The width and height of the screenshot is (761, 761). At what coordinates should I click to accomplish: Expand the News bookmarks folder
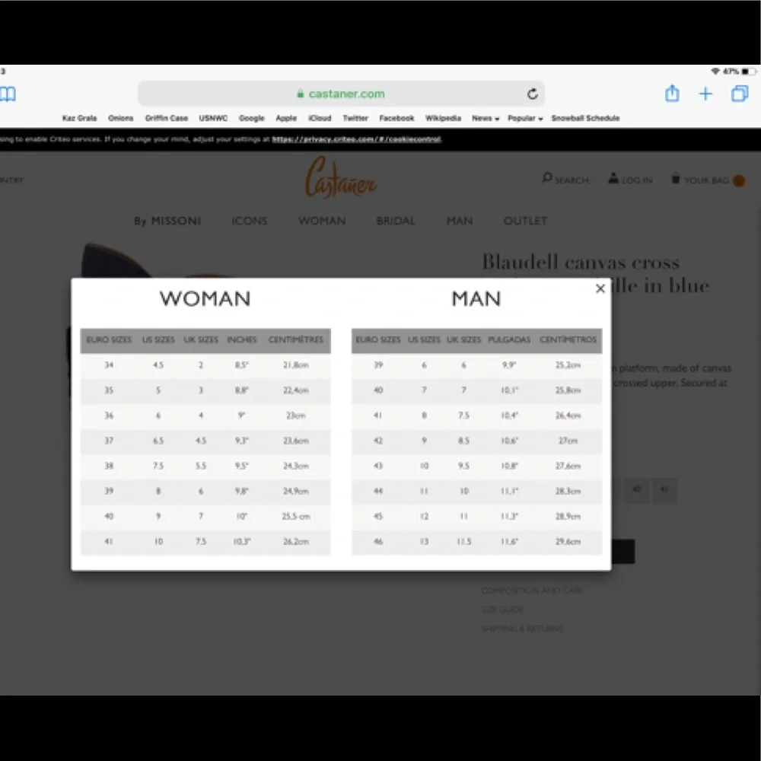tap(486, 118)
